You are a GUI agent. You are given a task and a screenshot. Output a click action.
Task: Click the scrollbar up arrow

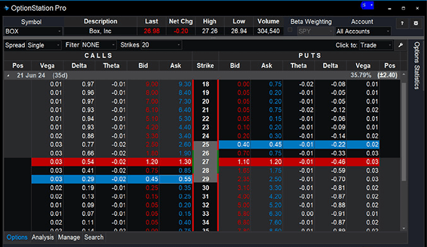(404, 74)
